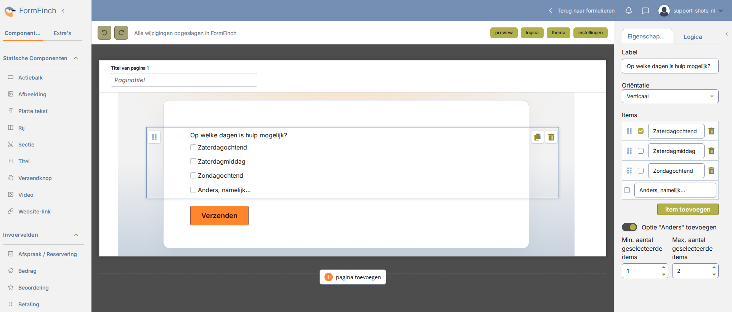
Task: Check Zondagochtend default in Items panel
Action: point(641,171)
